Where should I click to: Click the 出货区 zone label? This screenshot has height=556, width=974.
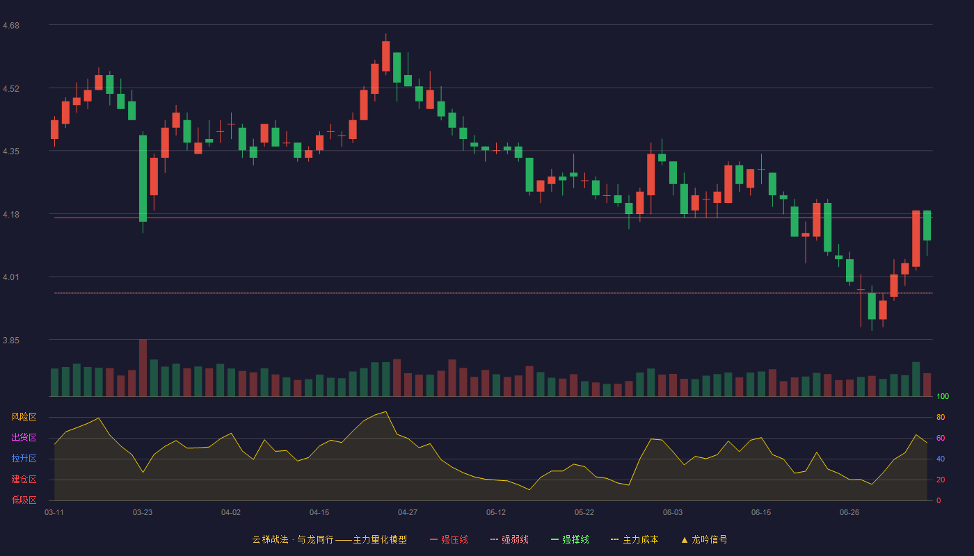click(x=24, y=438)
